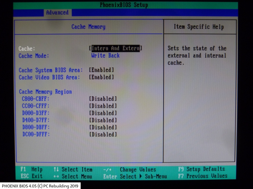Click F9 Setup Defaults
The height and width of the screenshot is (189, 253).
[x=201, y=169]
